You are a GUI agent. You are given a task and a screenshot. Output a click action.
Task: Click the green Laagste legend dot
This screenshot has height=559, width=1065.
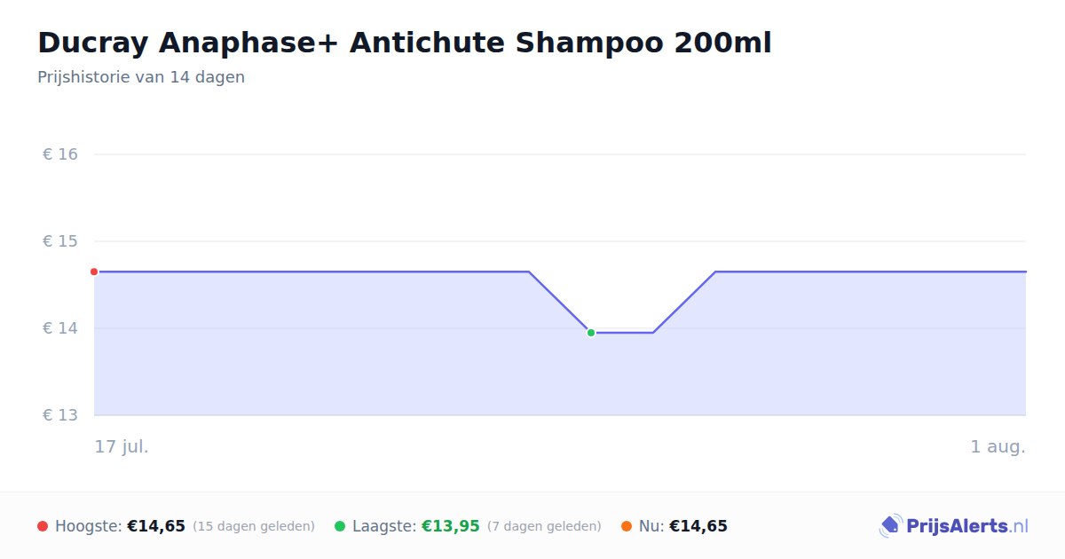pos(340,526)
